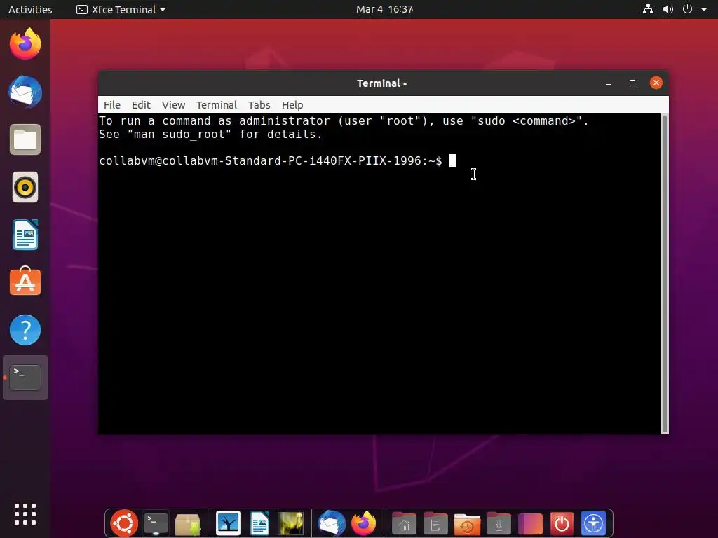Select the Terminal icon in left dock
The image size is (718, 538).
pyautogui.click(x=25, y=378)
